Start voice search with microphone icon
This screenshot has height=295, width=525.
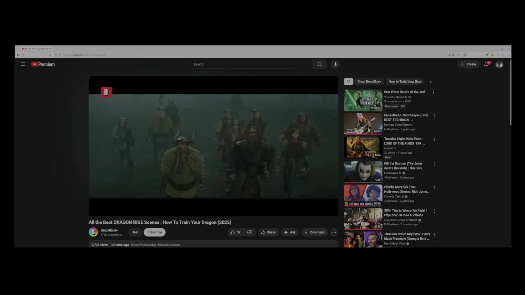click(x=335, y=64)
